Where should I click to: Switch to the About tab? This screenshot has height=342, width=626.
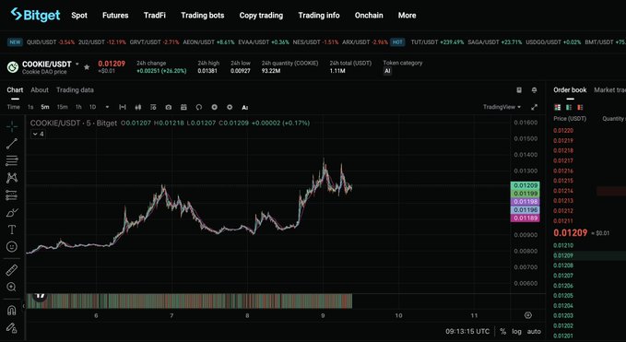click(40, 90)
